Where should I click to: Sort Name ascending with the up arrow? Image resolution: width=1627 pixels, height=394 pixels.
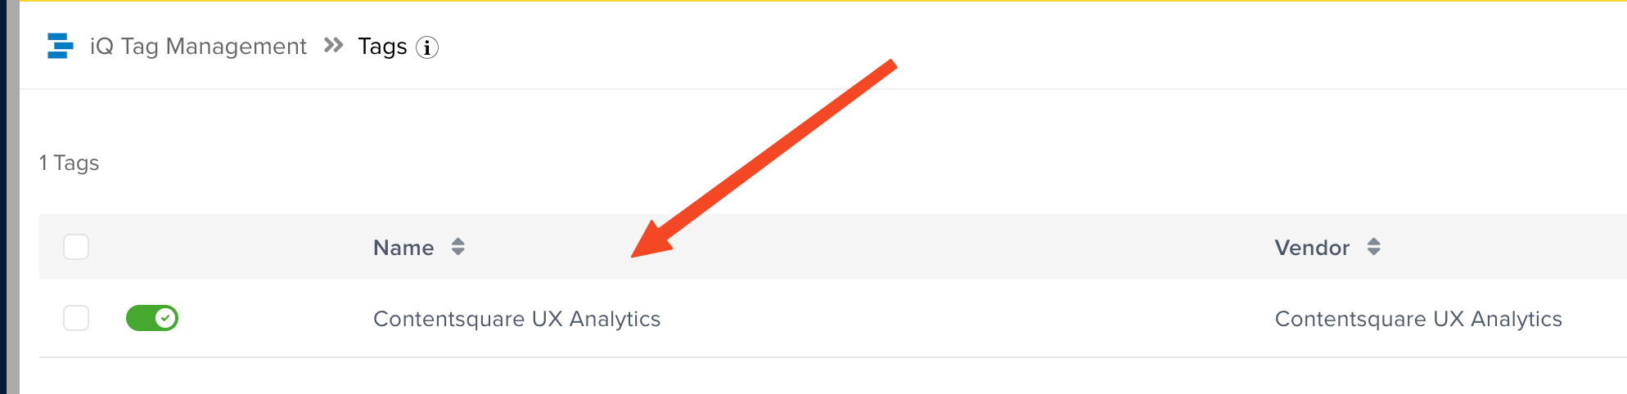tap(458, 241)
